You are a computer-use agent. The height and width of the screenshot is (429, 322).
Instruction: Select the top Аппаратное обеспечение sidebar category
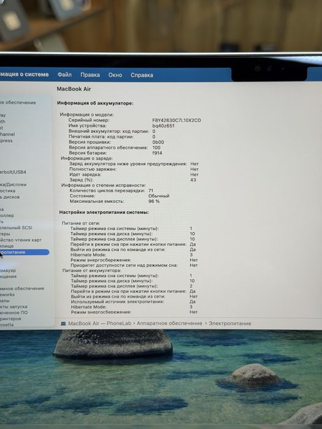pyautogui.click(x=18, y=102)
